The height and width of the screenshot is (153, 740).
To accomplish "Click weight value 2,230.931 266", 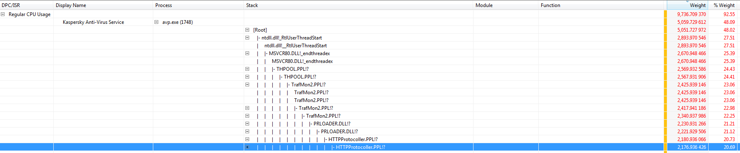I will click(x=691, y=124).
